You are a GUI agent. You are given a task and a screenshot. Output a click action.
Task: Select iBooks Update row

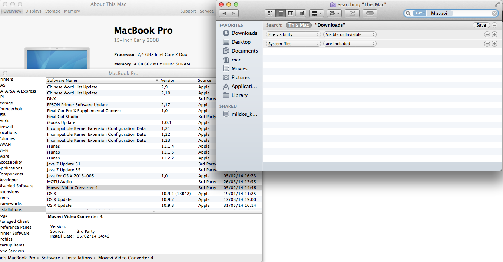tap(131, 122)
